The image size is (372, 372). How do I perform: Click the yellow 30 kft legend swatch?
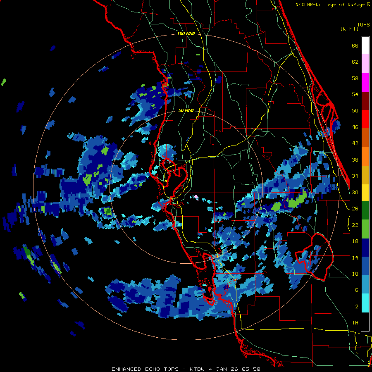365,193
